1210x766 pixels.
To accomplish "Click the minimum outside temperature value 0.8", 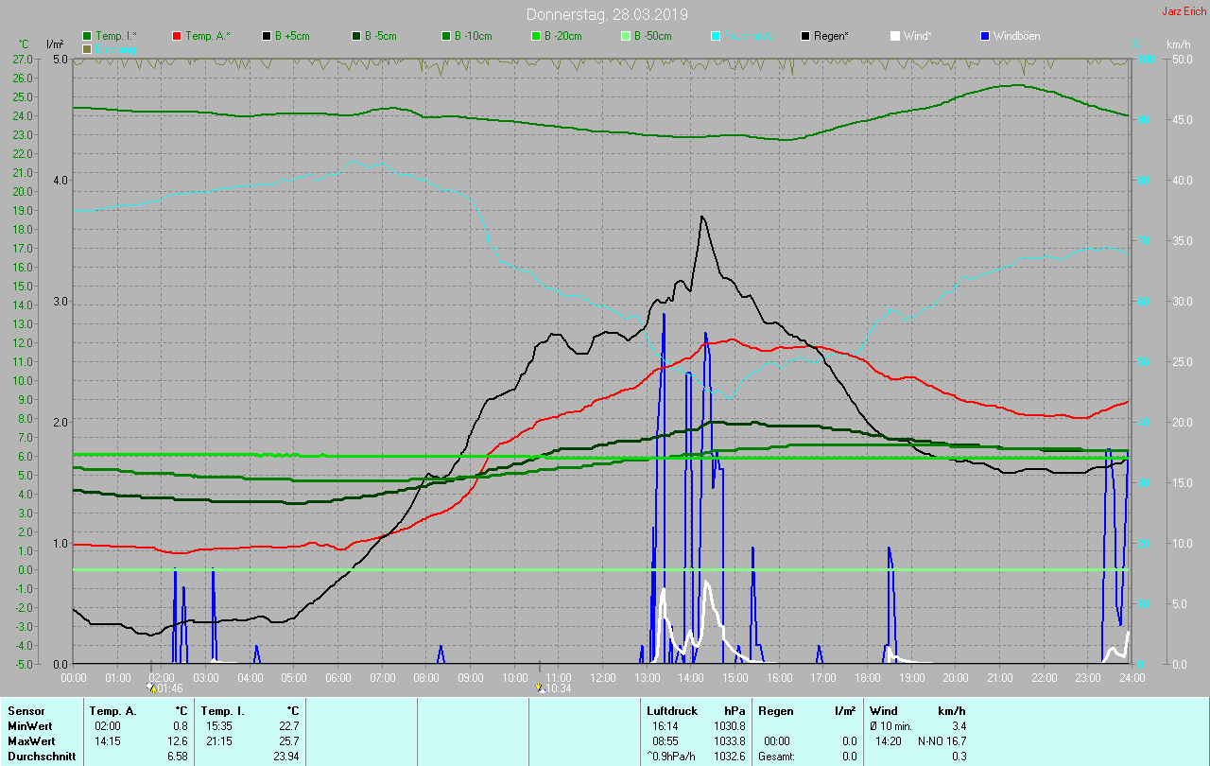I will [x=180, y=726].
